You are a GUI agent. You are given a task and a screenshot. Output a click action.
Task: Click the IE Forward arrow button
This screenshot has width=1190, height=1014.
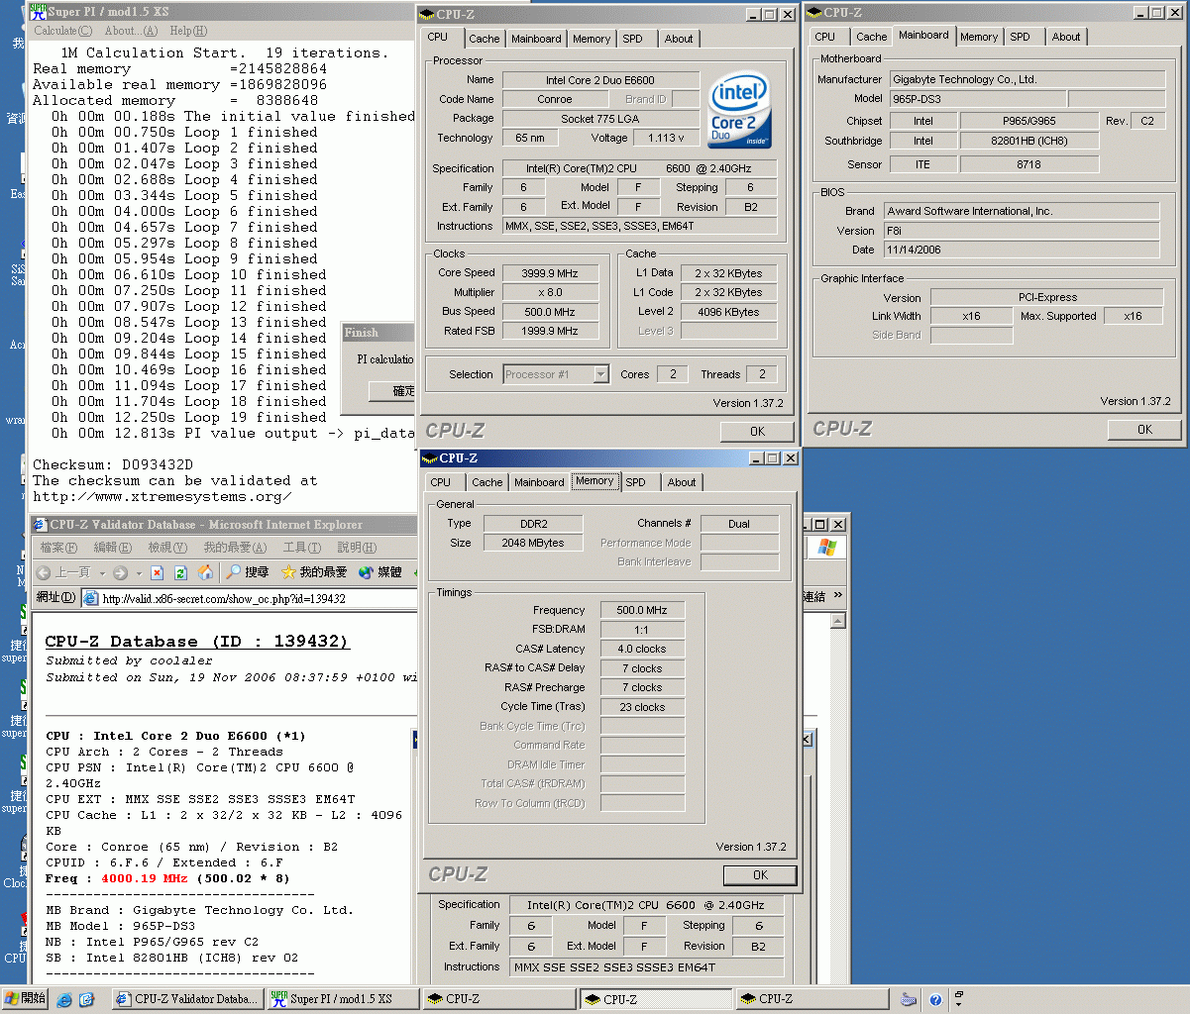(x=120, y=572)
